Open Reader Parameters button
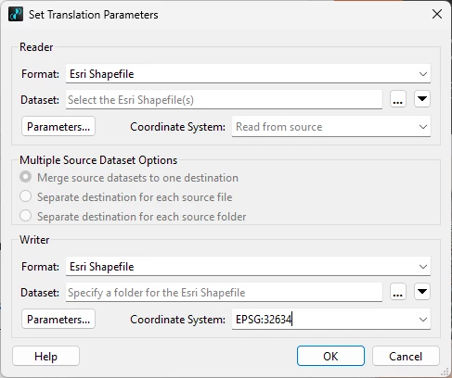 [58, 126]
